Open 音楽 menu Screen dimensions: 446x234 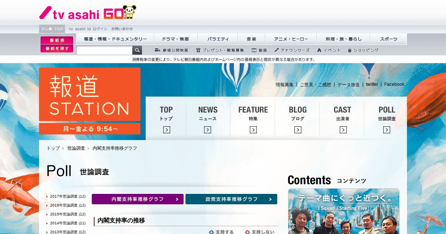coord(252,39)
